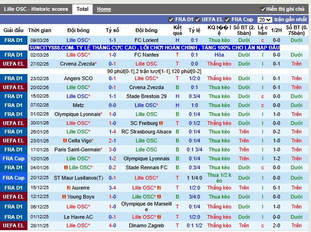Switch to the Total tab
Screen dimensions: 311x232
(82, 9)
